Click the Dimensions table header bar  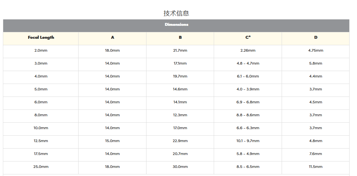click(x=176, y=25)
